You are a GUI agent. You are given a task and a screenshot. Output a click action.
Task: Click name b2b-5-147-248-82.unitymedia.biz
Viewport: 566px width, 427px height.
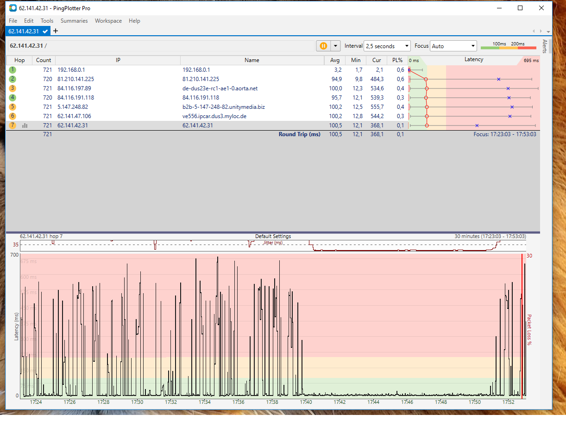(x=224, y=107)
